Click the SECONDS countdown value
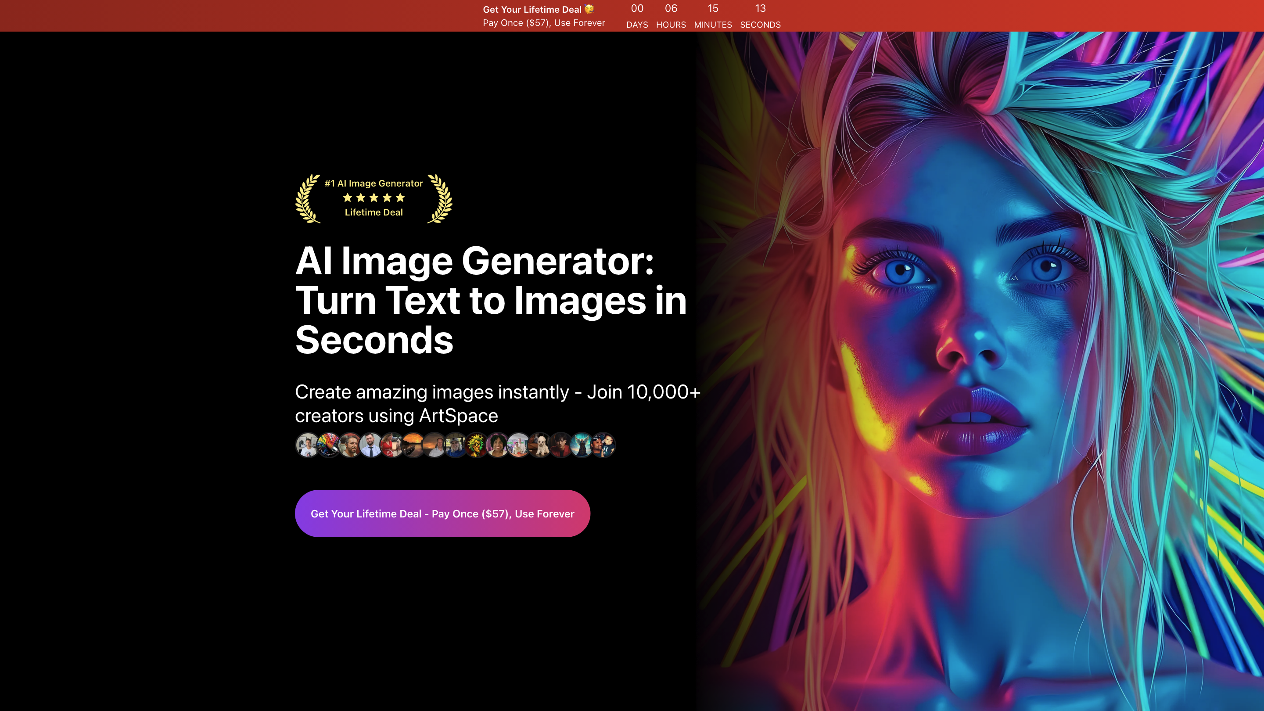The width and height of the screenshot is (1264, 711). click(760, 8)
